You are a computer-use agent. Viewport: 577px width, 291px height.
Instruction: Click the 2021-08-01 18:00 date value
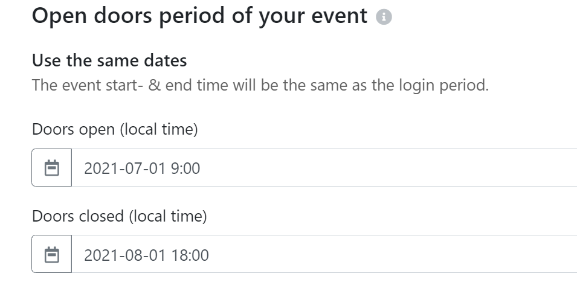146,255
